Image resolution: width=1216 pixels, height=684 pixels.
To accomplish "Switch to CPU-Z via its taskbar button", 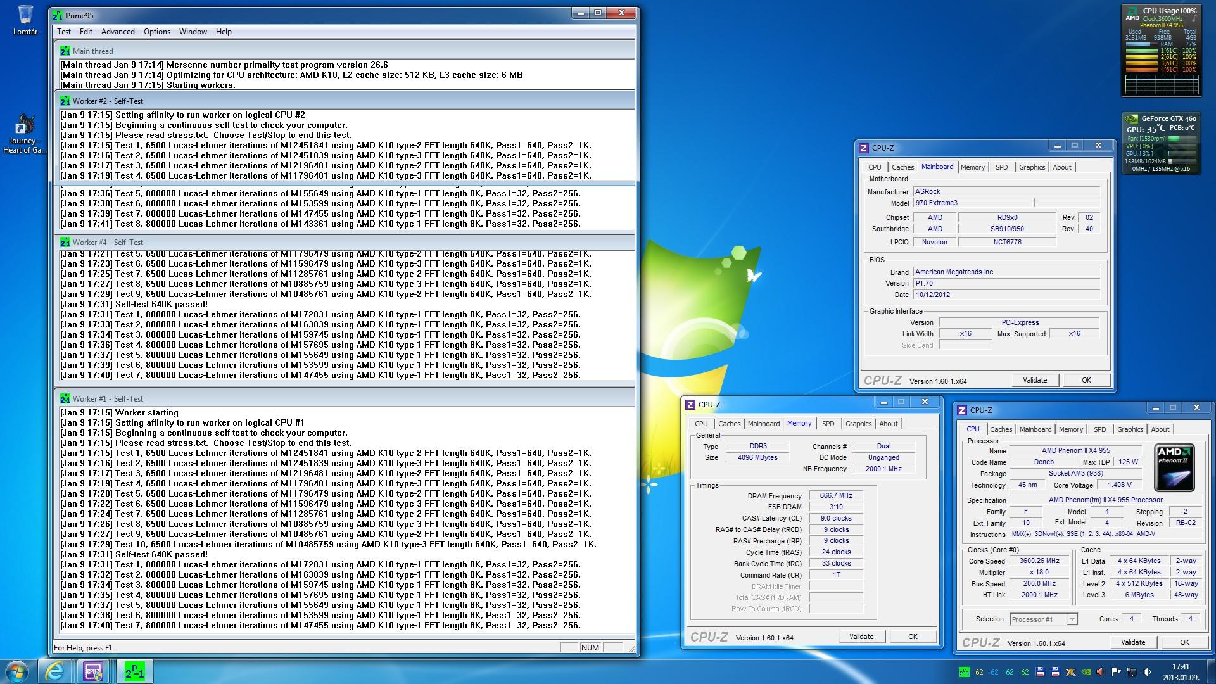I will coord(94,671).
